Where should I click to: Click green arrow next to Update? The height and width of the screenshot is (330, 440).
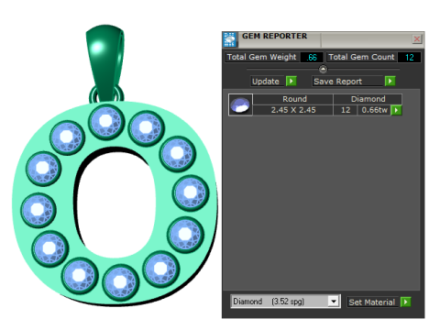click(x=291, y=81)
